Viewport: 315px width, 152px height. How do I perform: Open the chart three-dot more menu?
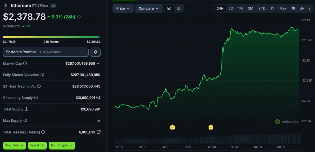coord(309,8)
